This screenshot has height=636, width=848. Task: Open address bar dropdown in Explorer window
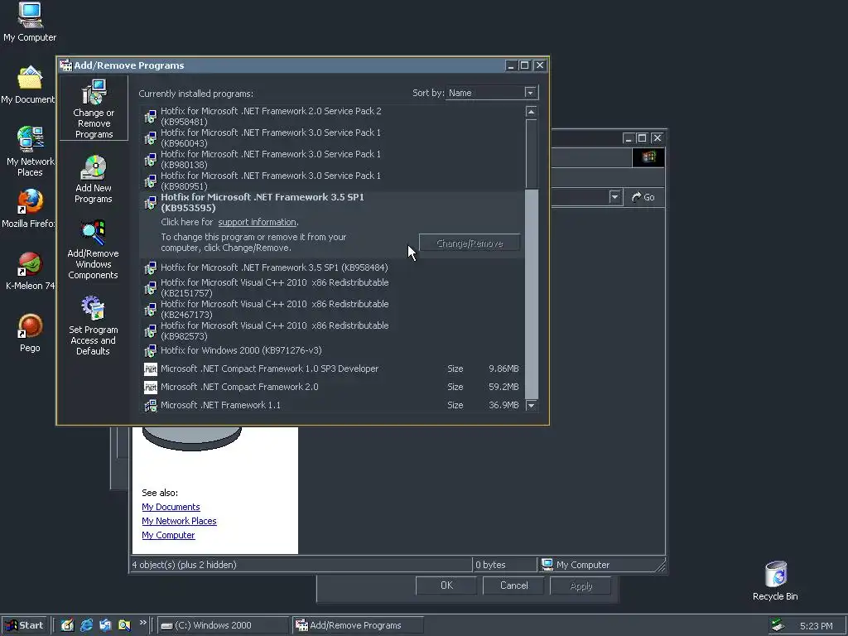pos(614,197)
